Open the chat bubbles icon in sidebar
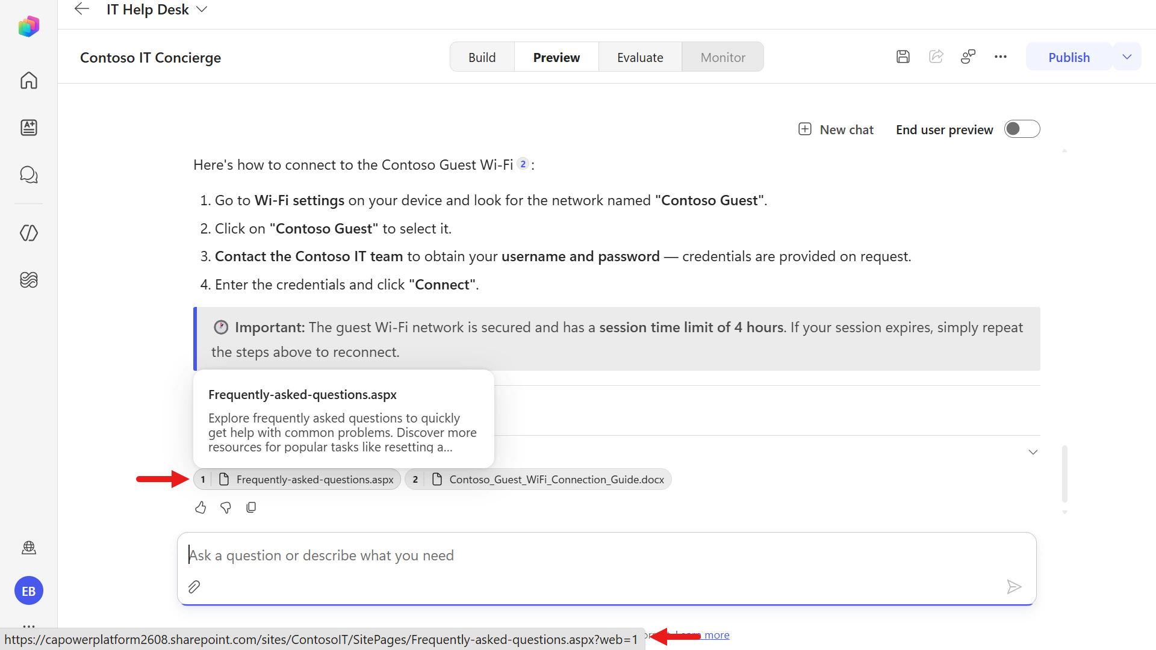 click(28, 175)
